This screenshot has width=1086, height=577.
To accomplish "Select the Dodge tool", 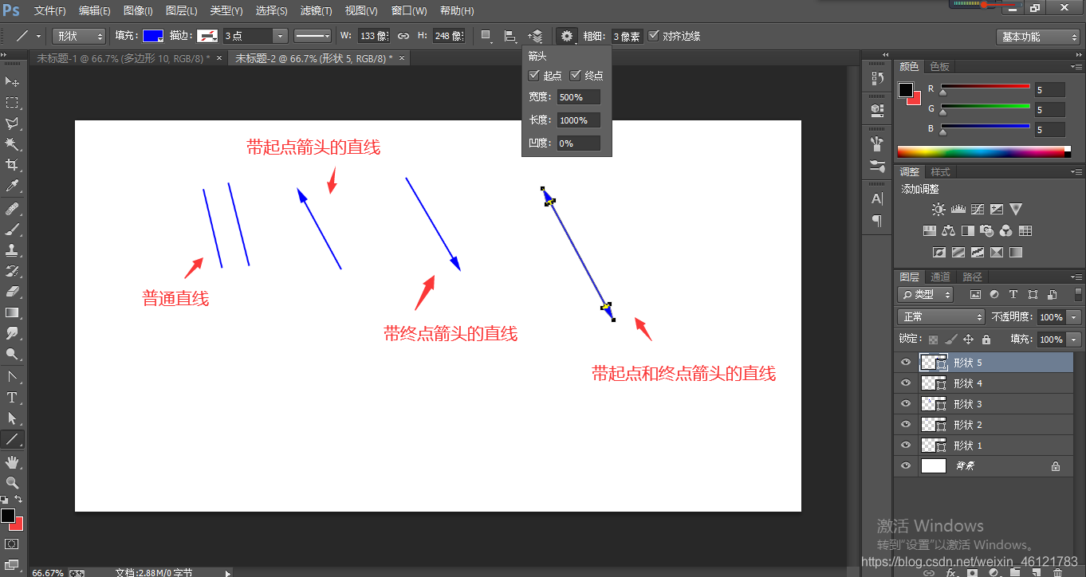I will [x=13, y=354].
